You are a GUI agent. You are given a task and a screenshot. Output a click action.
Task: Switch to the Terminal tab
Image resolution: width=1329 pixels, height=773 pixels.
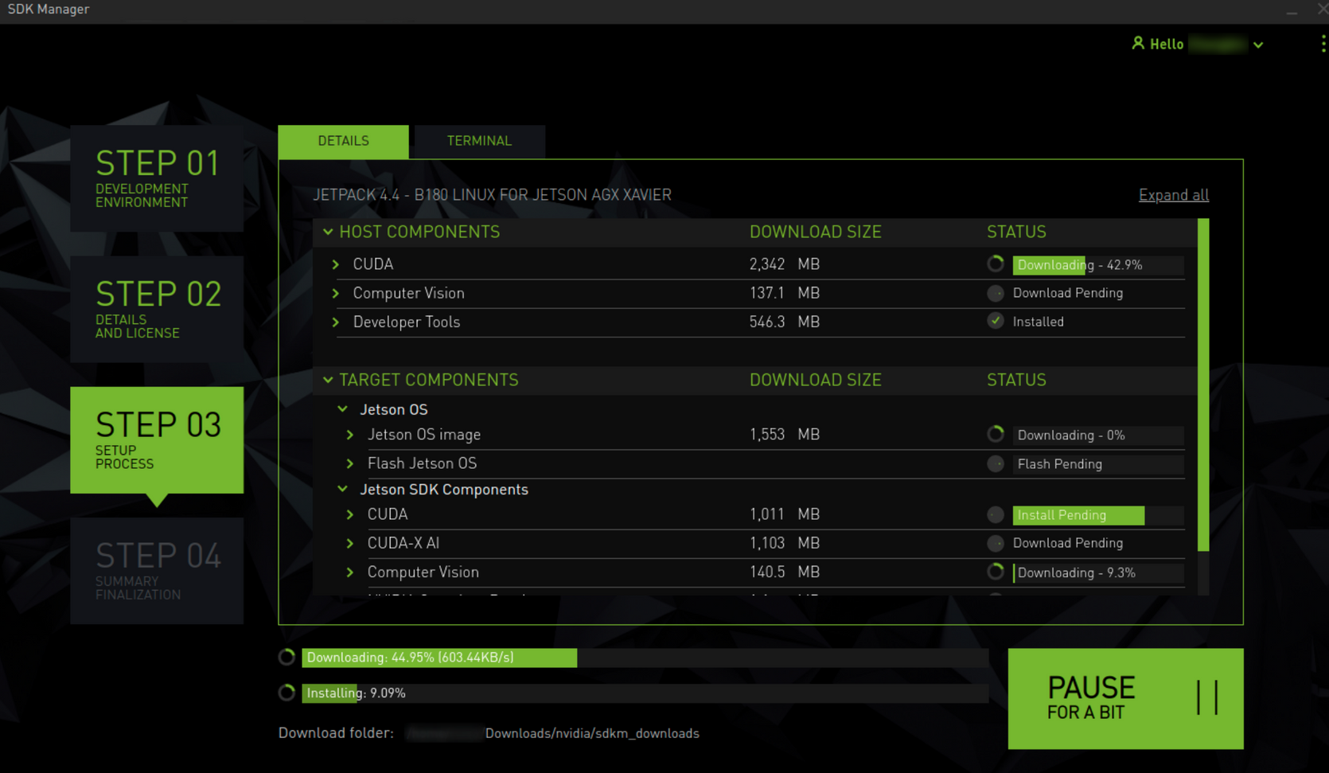point(480,141)
